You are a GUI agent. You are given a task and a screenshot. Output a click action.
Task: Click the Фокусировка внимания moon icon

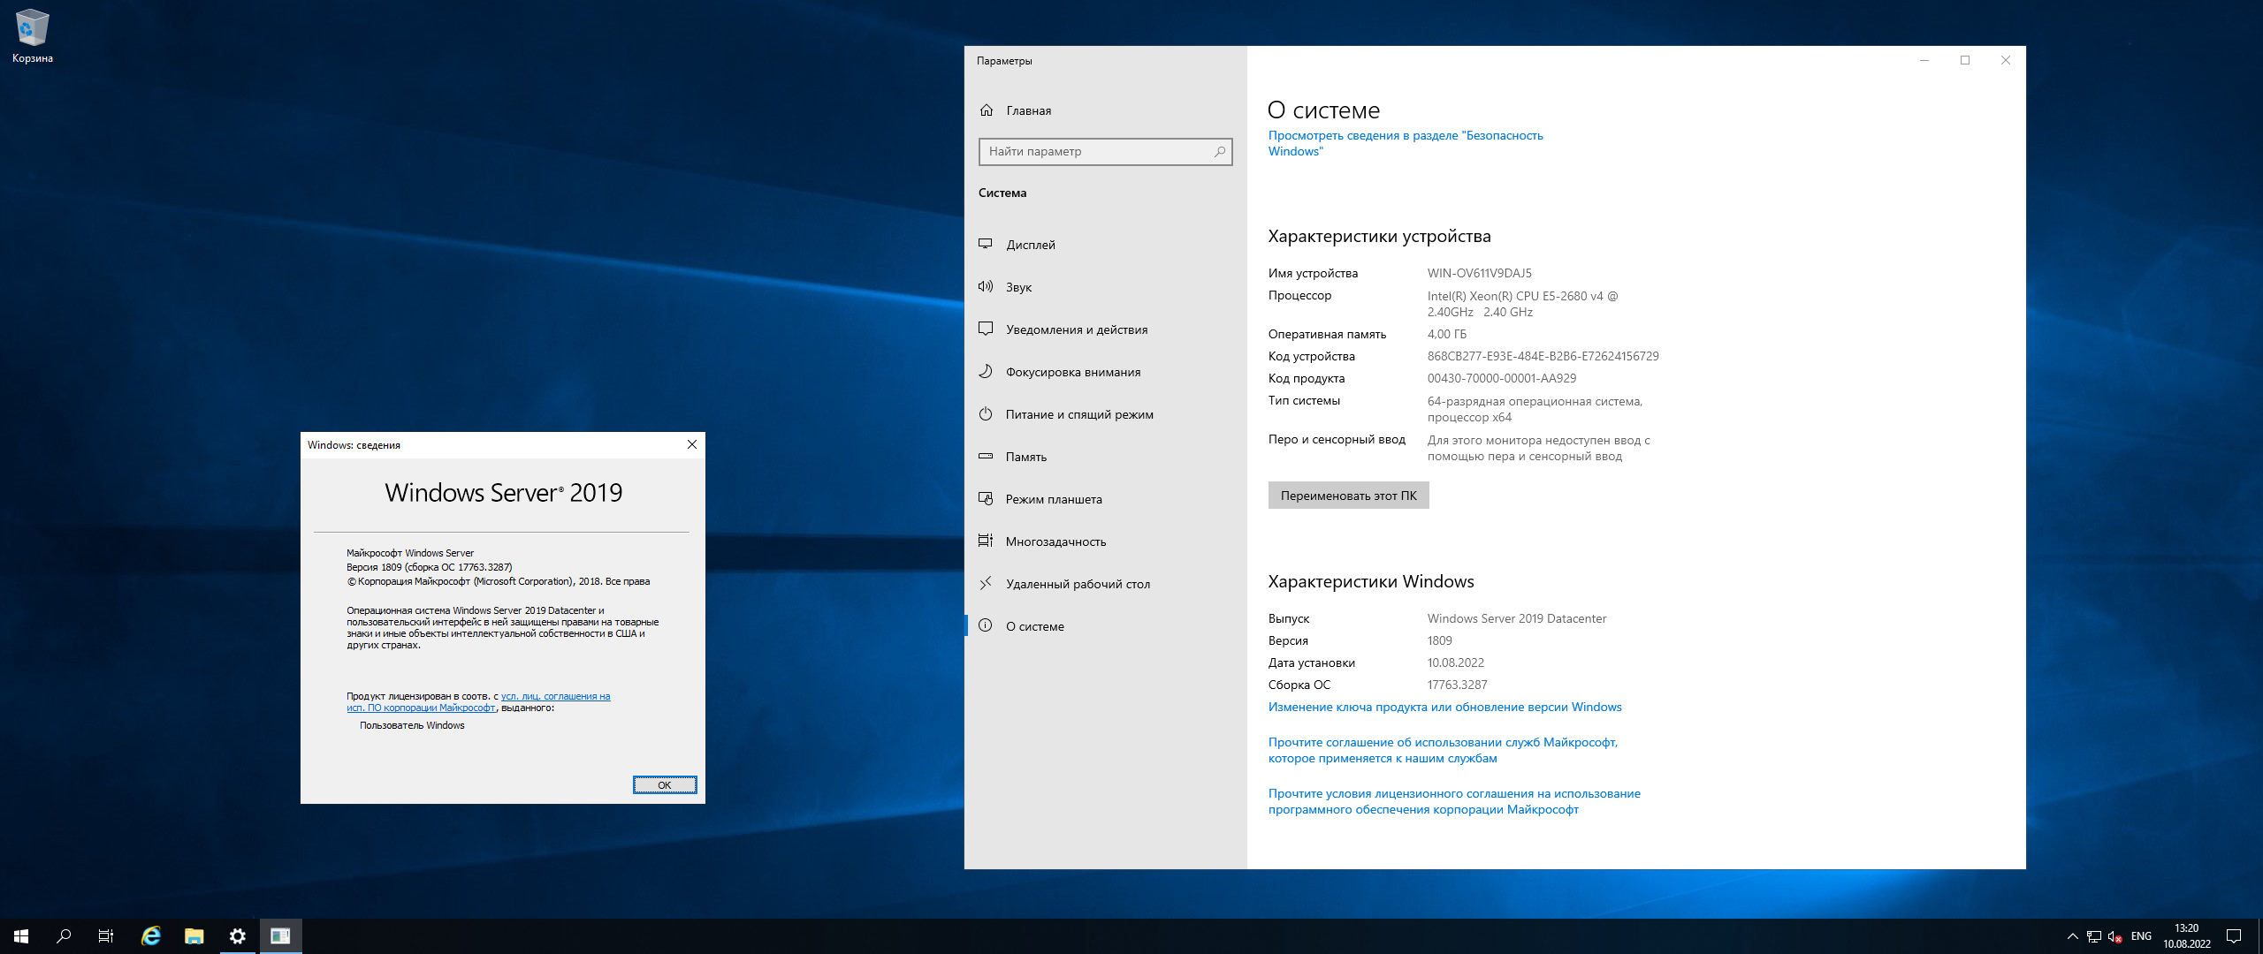click(986, 371)
